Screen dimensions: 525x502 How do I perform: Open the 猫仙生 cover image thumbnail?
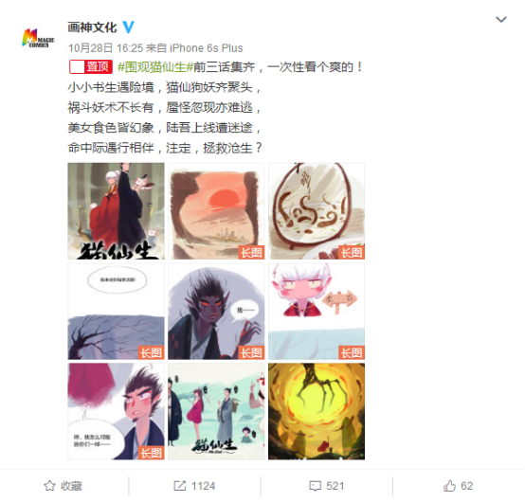(116, 211)
